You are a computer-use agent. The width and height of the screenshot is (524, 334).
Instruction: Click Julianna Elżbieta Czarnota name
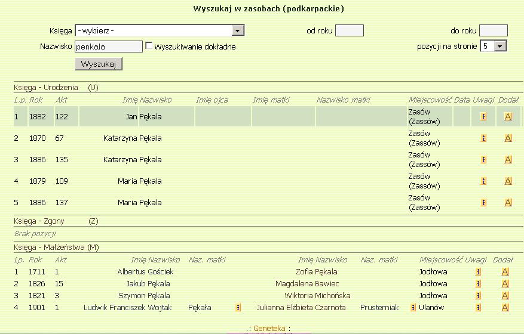[301, 308]
